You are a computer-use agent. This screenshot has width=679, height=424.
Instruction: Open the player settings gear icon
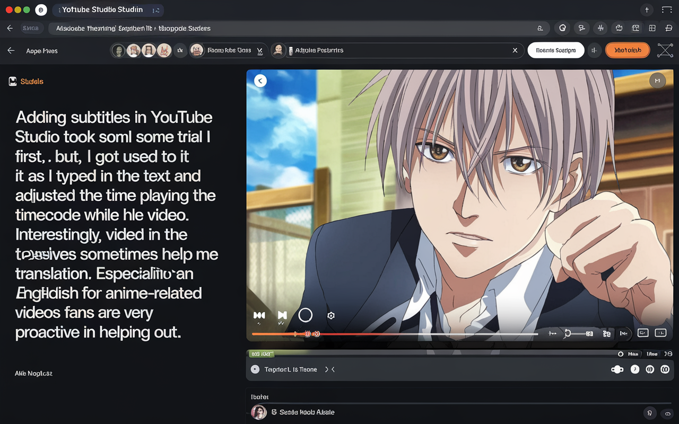coord(331,316)
